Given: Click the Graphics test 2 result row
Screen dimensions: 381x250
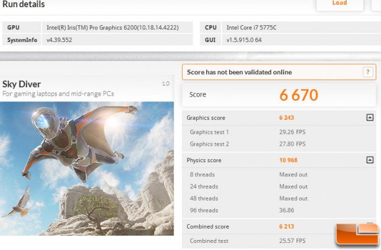Looking at the screenshot, I should (x=279, y=144).
